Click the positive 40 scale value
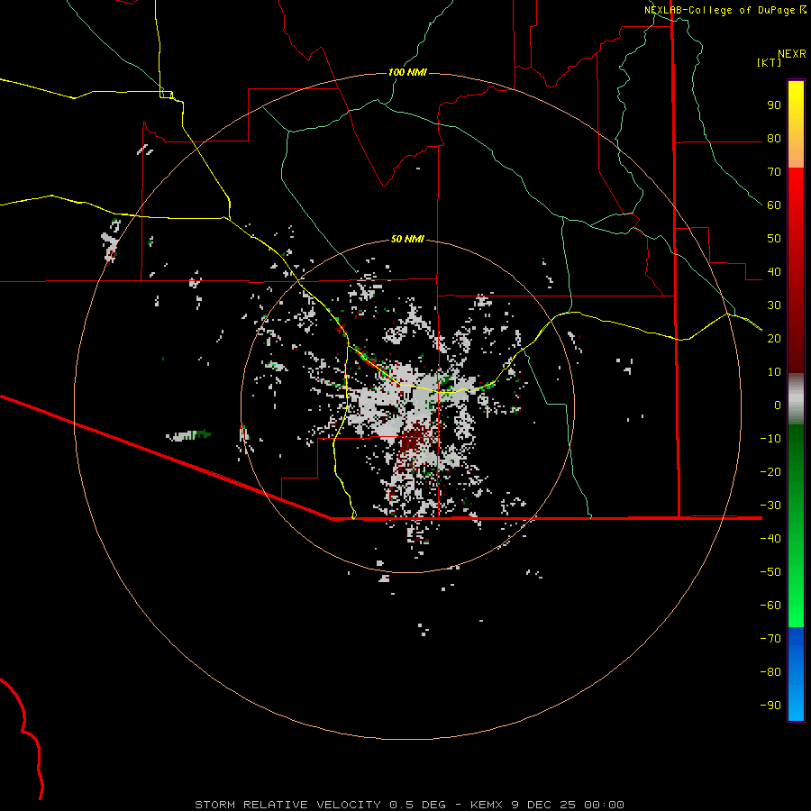This screenshot has height=811, width=811. [774, 272]
